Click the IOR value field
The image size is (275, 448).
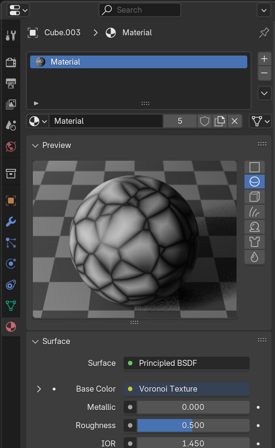(193, 443)
